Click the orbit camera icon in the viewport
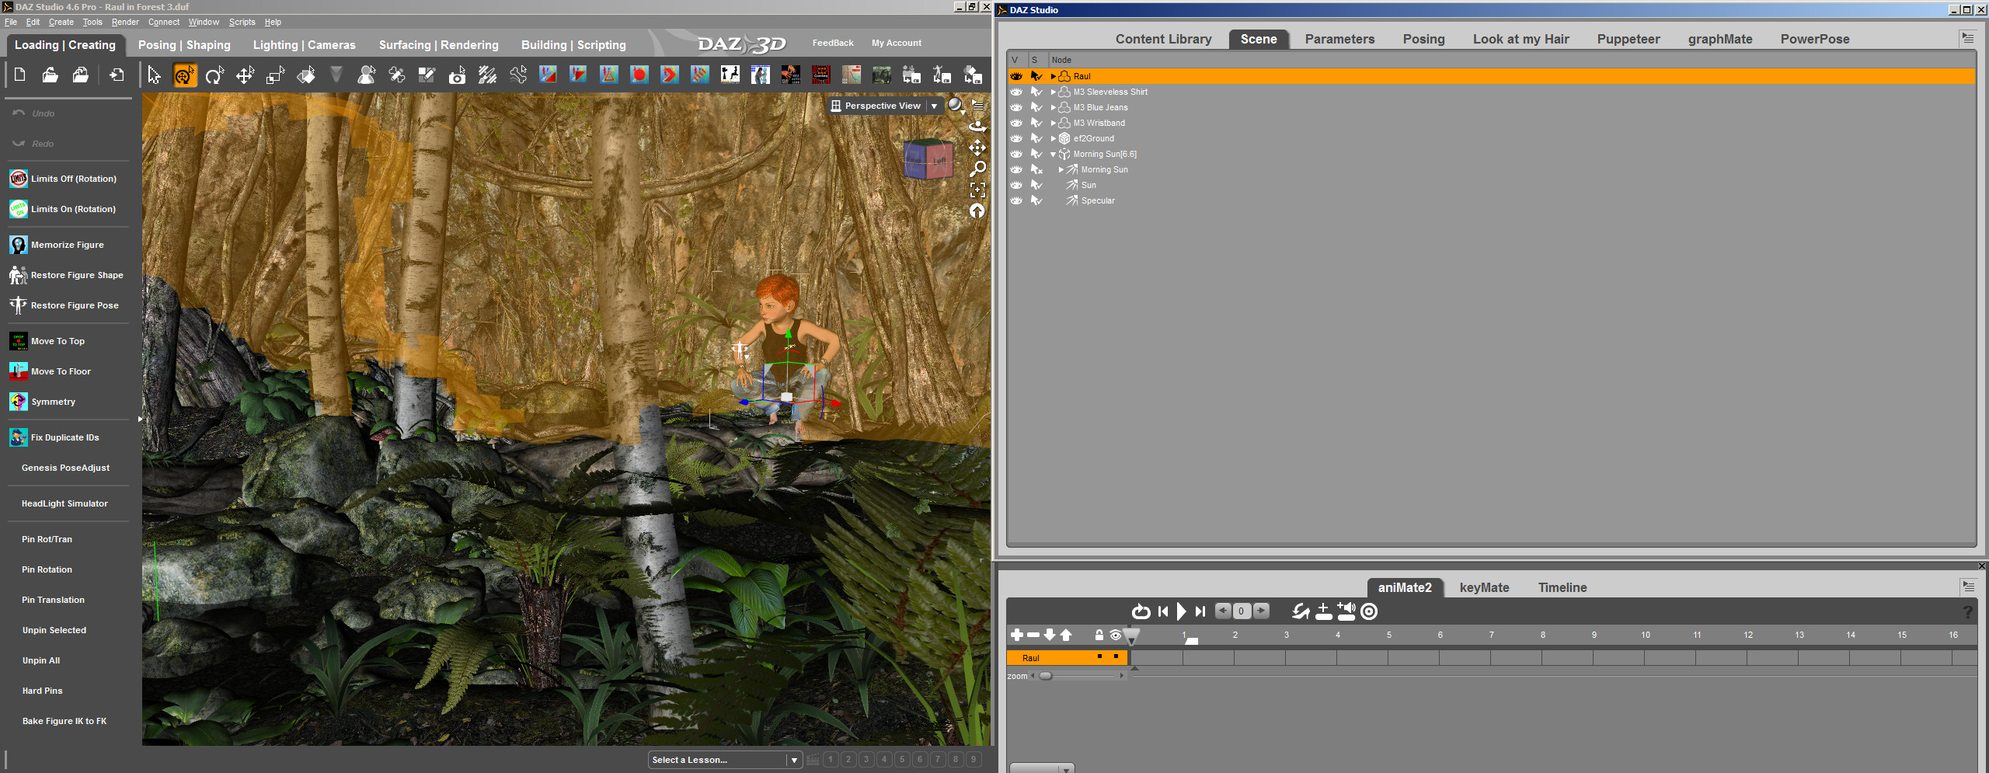 point(977,125)
